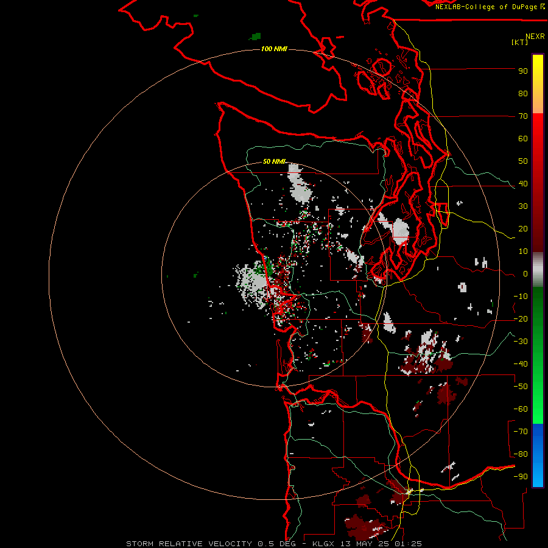Click the 0 value on velocity scale

coord(525,274)
